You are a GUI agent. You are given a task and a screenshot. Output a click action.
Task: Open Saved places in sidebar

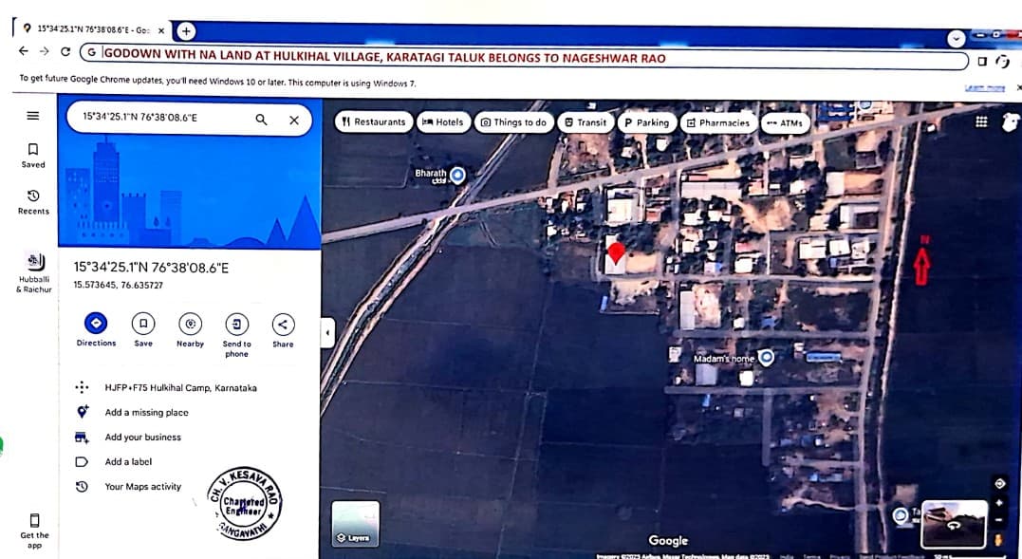pos(32,156)
